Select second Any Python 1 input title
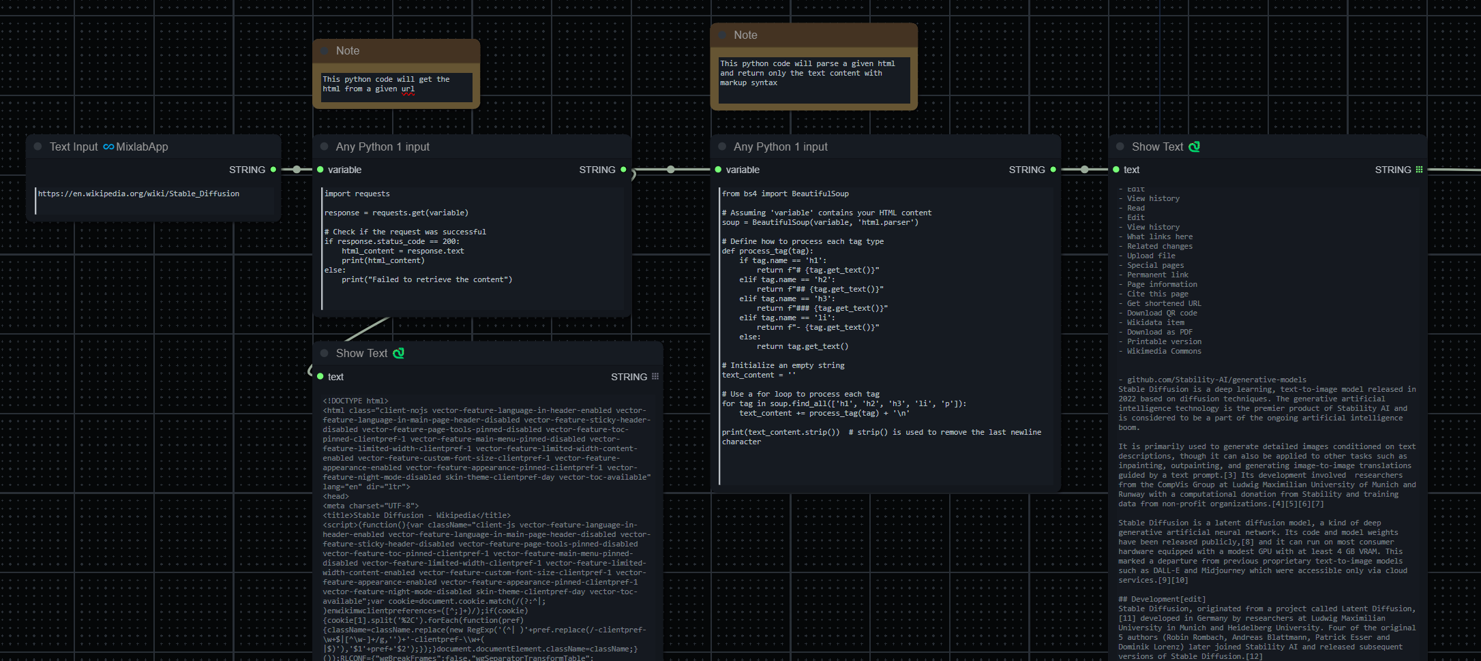 tap(781, 147)
